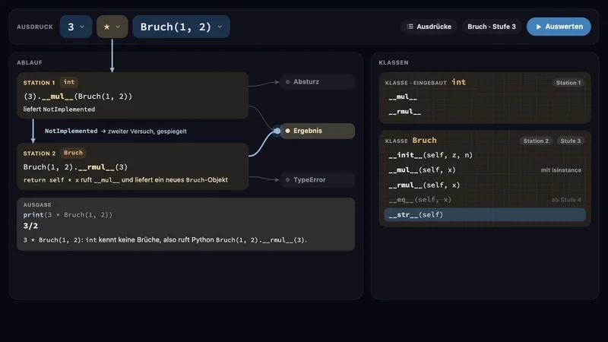The image size is (608, 342).
Task: Click the explanation 'int kennt keine Brüche'
Action: [165, 240]
